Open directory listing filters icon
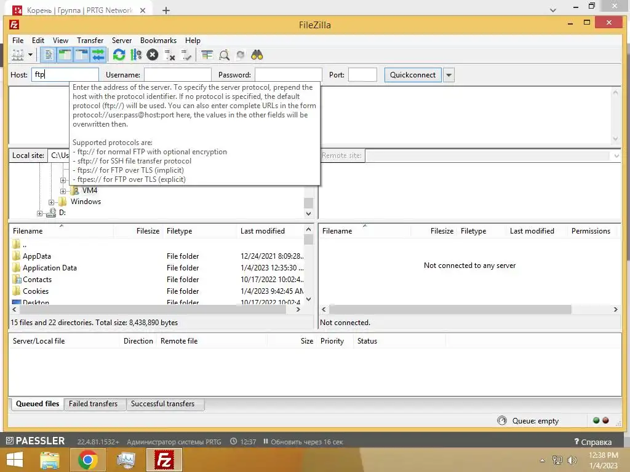 click(207, 55)
